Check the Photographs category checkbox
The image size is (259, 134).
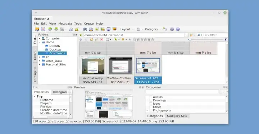pos(151,110)
